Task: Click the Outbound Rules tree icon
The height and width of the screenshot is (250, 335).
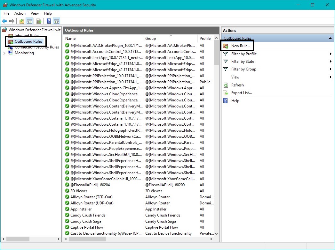Action: [11, 41]
